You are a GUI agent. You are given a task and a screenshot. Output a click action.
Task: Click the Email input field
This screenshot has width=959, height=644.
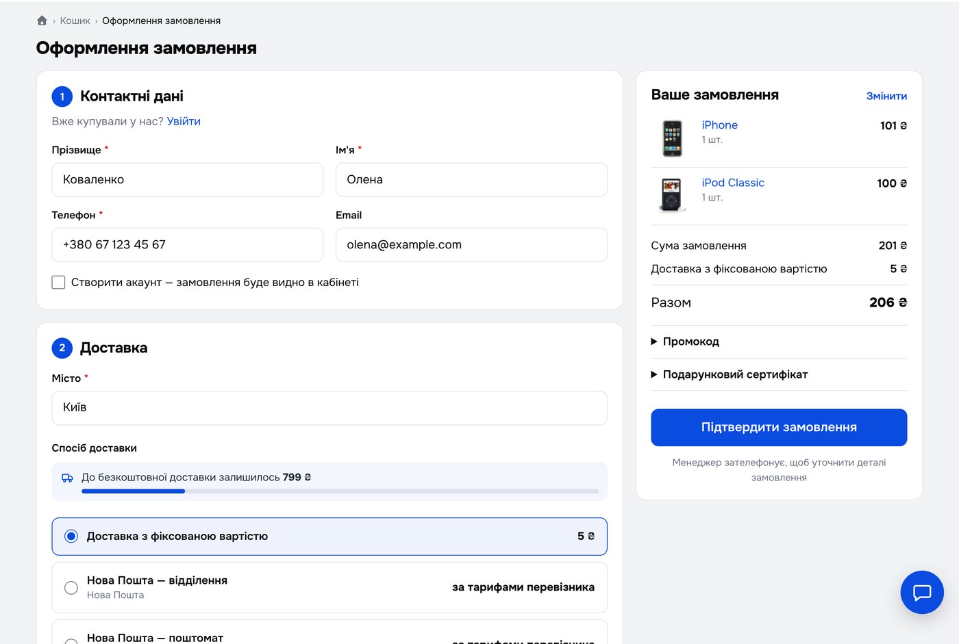(471, 244)
